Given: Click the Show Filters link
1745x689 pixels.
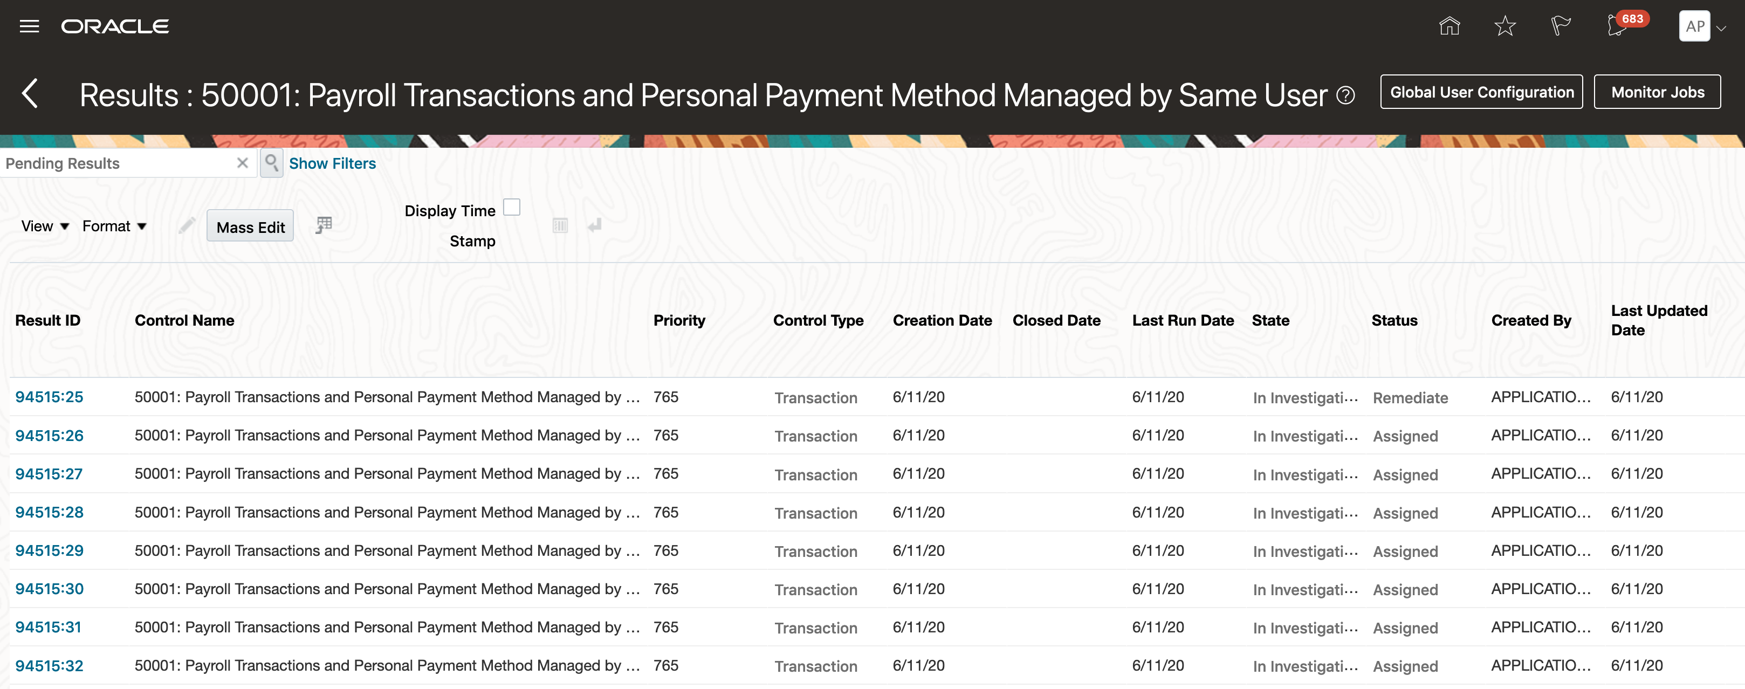Looking at the screenshot, I should 332,163.
